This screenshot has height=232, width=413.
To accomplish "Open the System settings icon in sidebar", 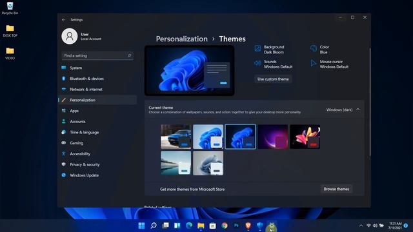I will pos(63,68).
